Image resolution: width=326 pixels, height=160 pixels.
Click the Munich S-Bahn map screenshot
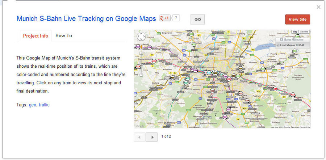pos(222,79)
